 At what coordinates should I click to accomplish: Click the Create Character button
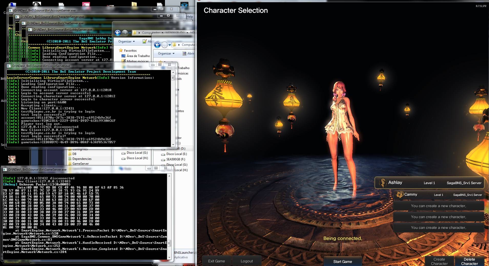(x=439, y=261)
